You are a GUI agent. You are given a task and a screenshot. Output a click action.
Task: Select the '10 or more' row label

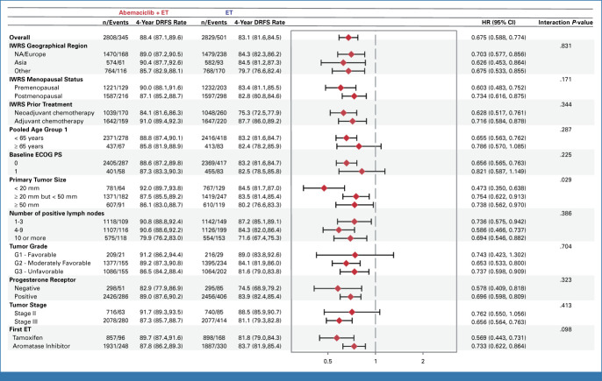30,238
